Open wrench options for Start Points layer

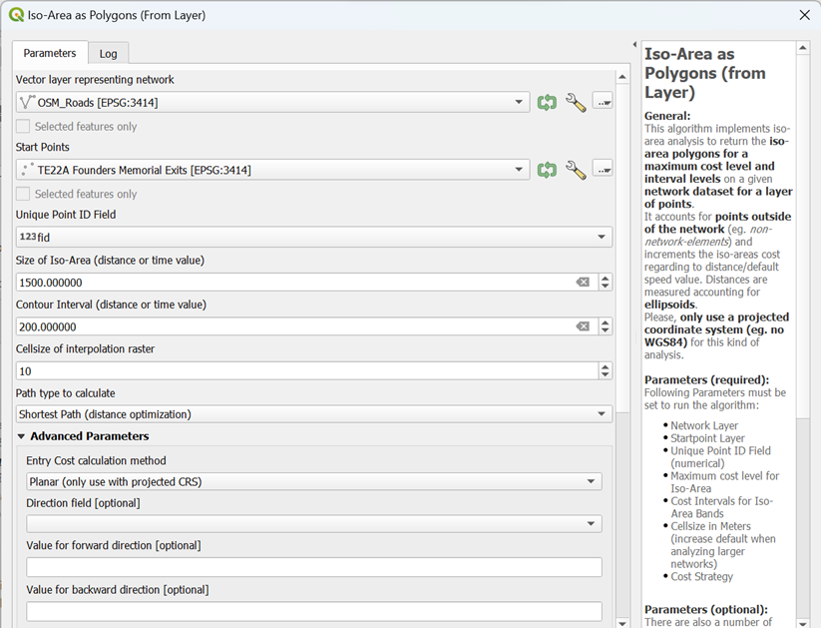[x=576, y=170]
